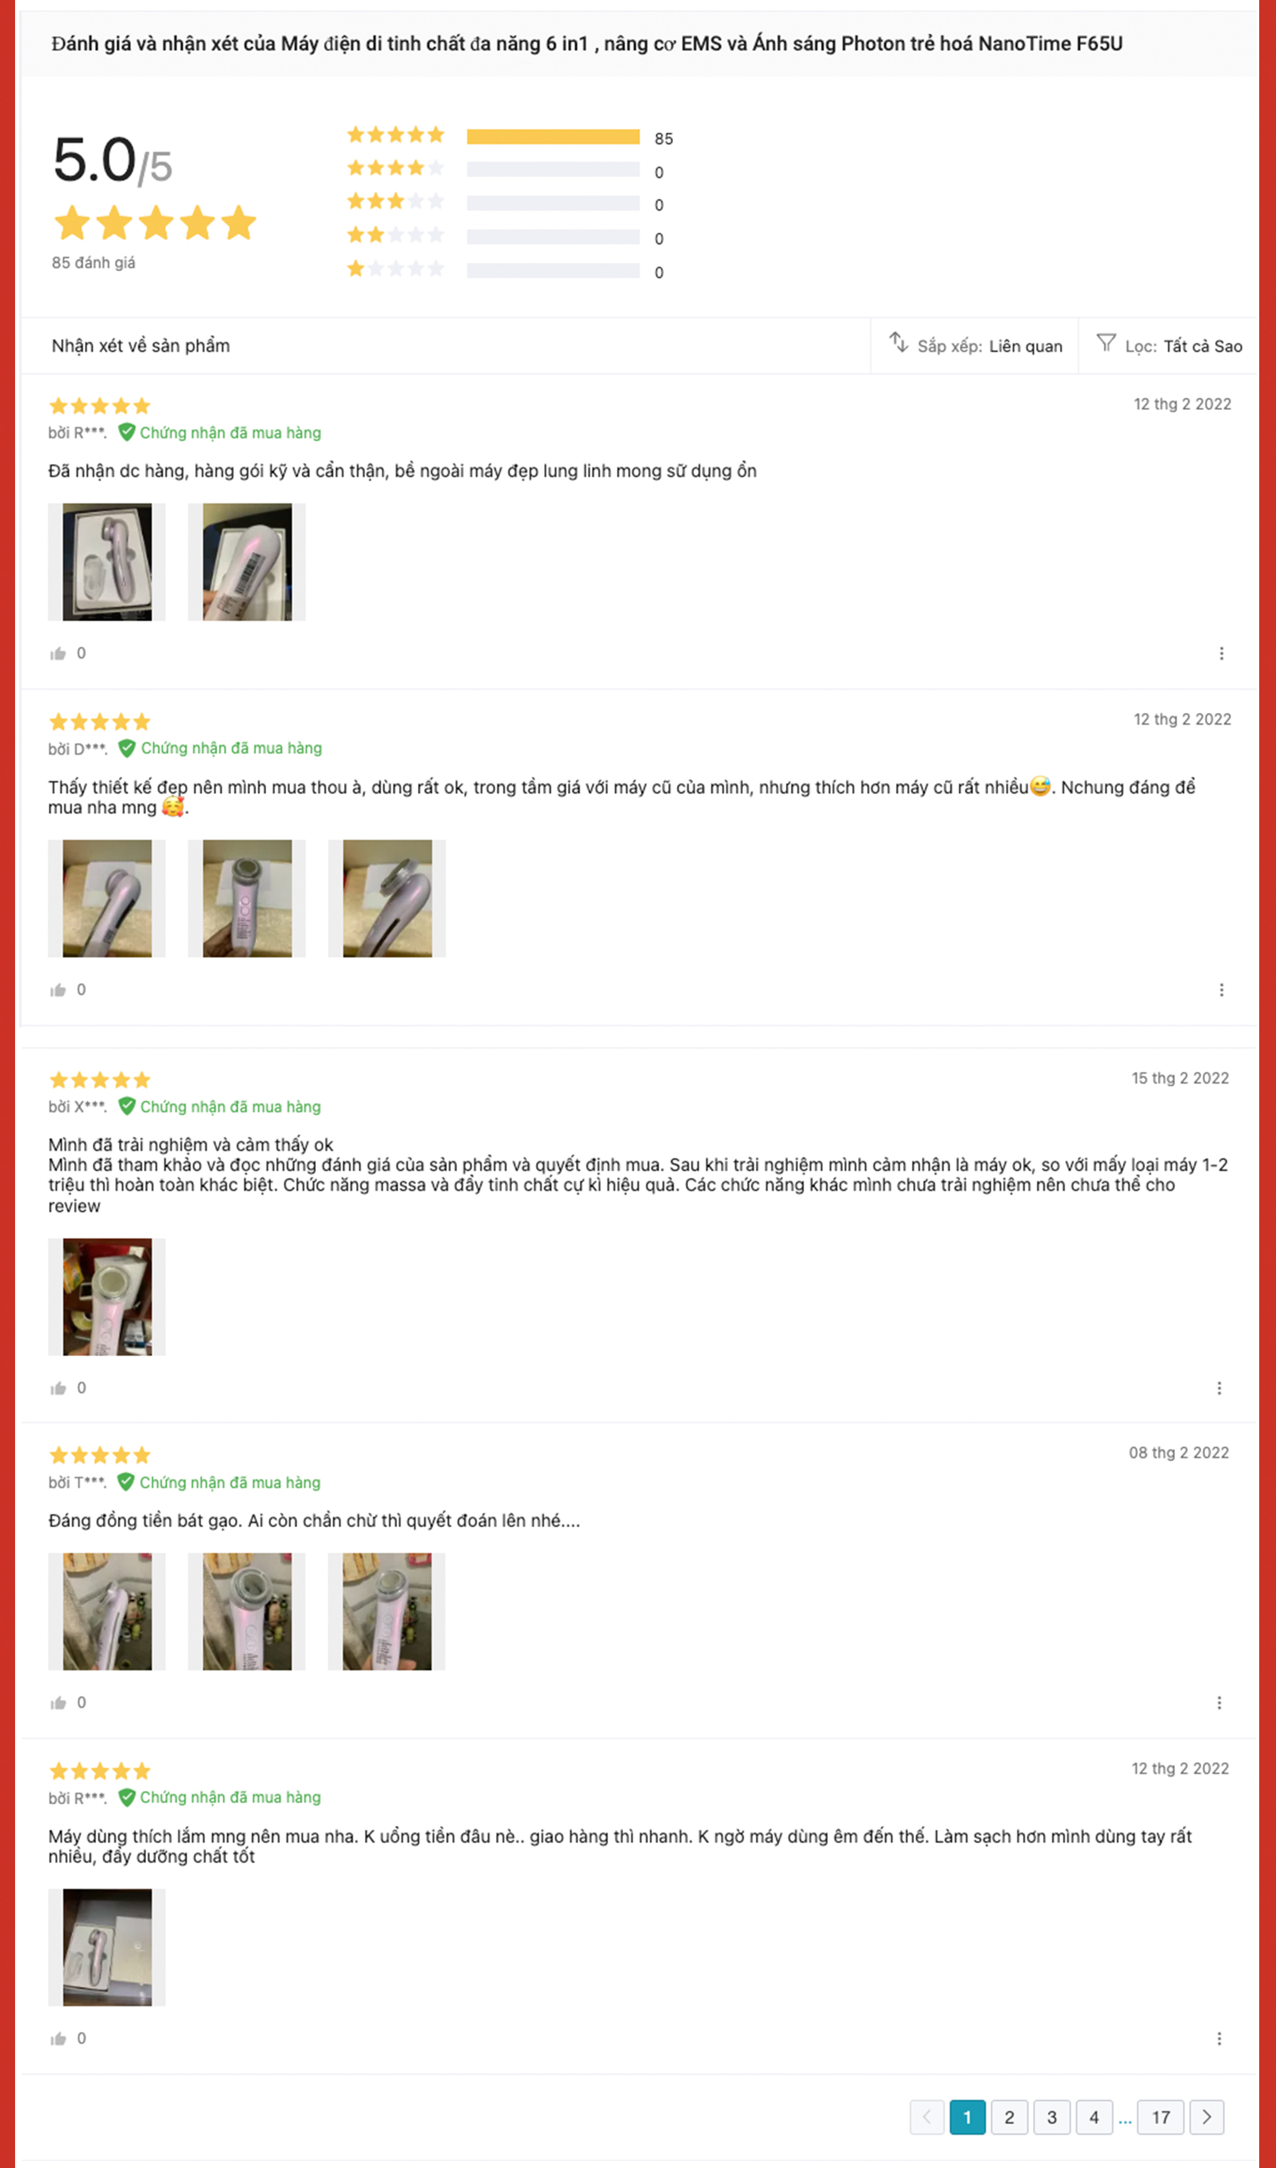Viewport: 1276px width, 2168px height.
Task: Go to page 2 of reviews
Action: point(1009,2117)
